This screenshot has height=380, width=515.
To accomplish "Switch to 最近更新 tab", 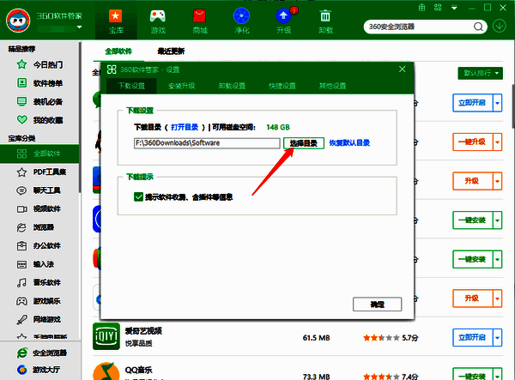I will coord(171,51).
